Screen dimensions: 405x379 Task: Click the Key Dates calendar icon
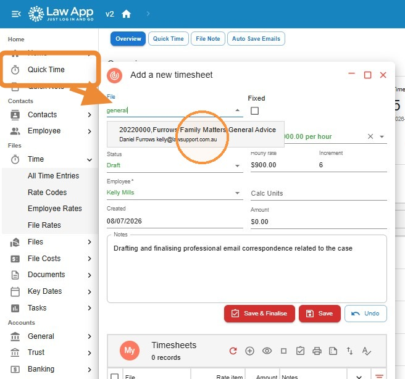click(x=15, y=291)
